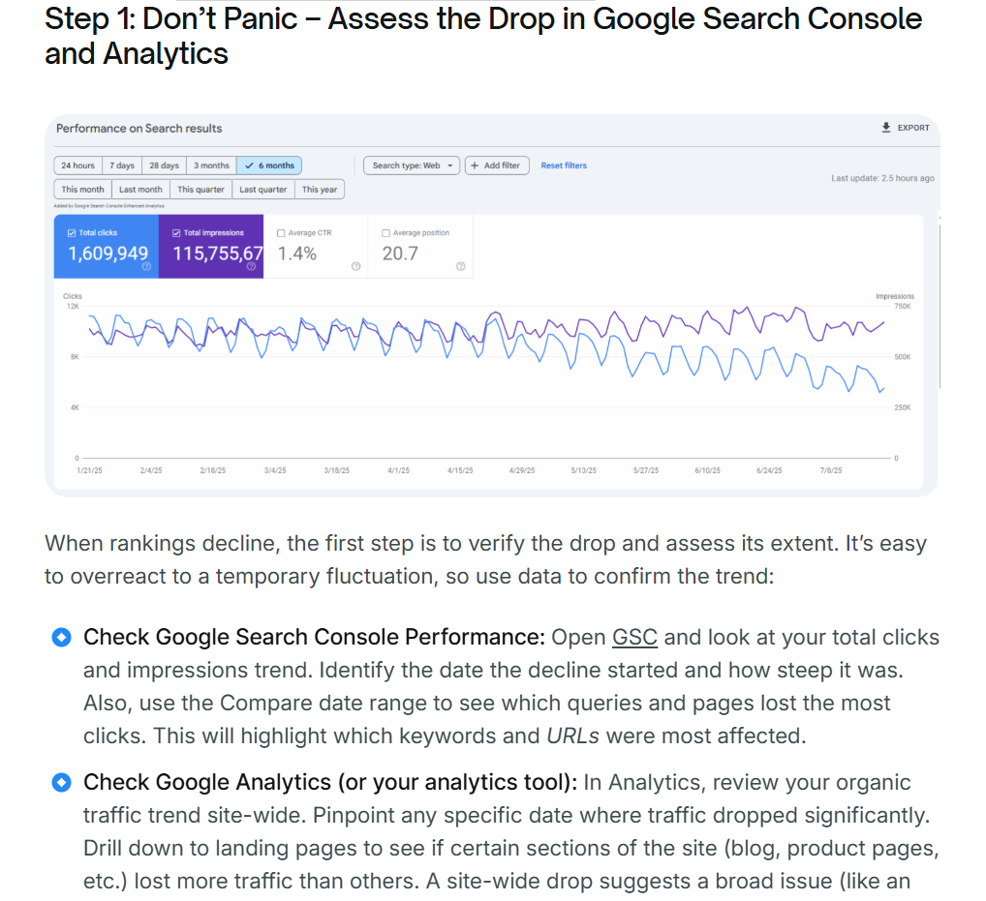
Task: Click help icon in Total clicks card
Action: click(146, 266)
